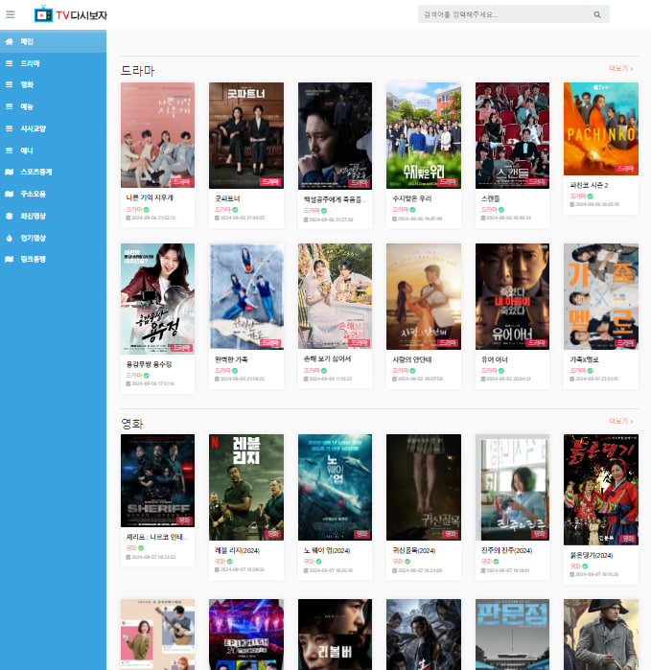The image size is (651, 670).
Task: Open Sheriff movie poster
Action: tap(158, 481)
